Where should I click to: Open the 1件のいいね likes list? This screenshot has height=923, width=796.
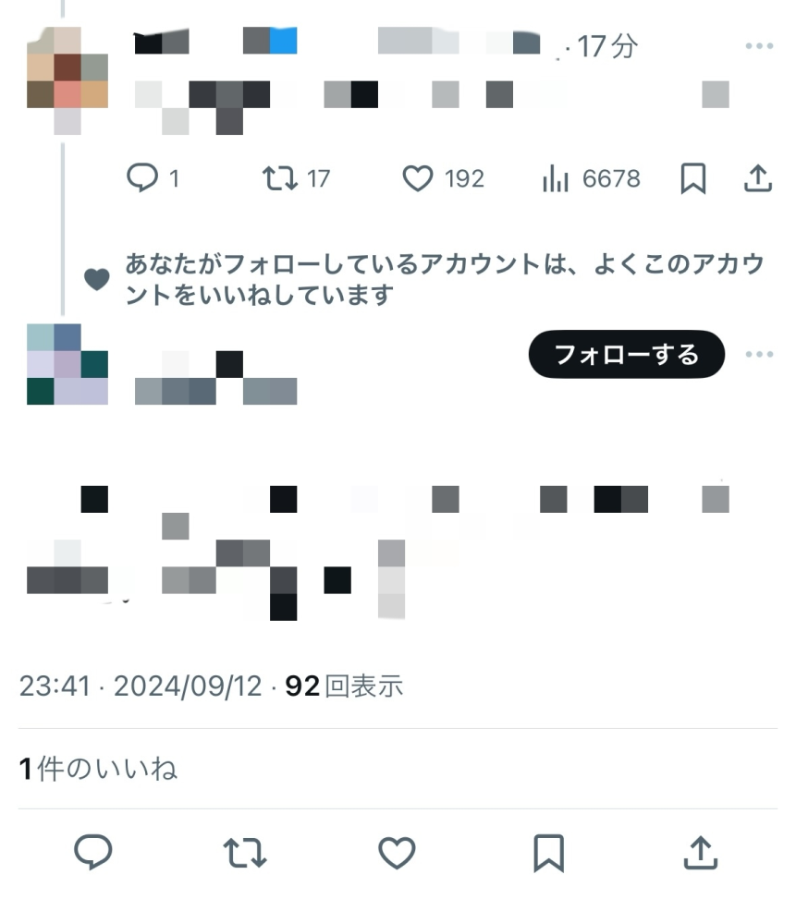[x=98, y=769]
